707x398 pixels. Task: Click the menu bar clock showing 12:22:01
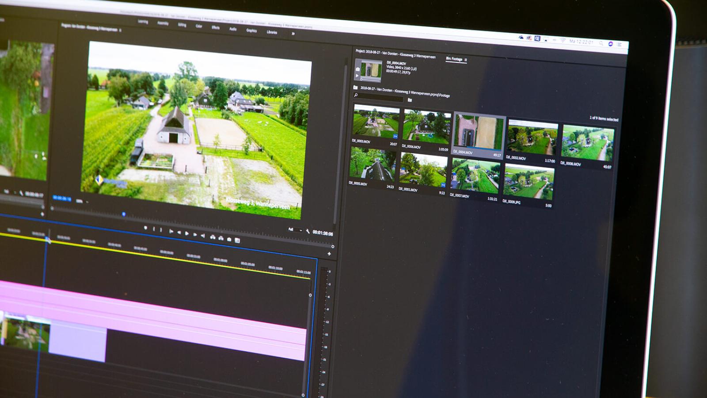click(582, 42)
